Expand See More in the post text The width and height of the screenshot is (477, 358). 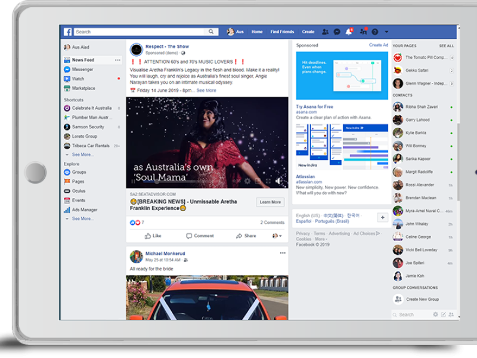tap(206, 91)
